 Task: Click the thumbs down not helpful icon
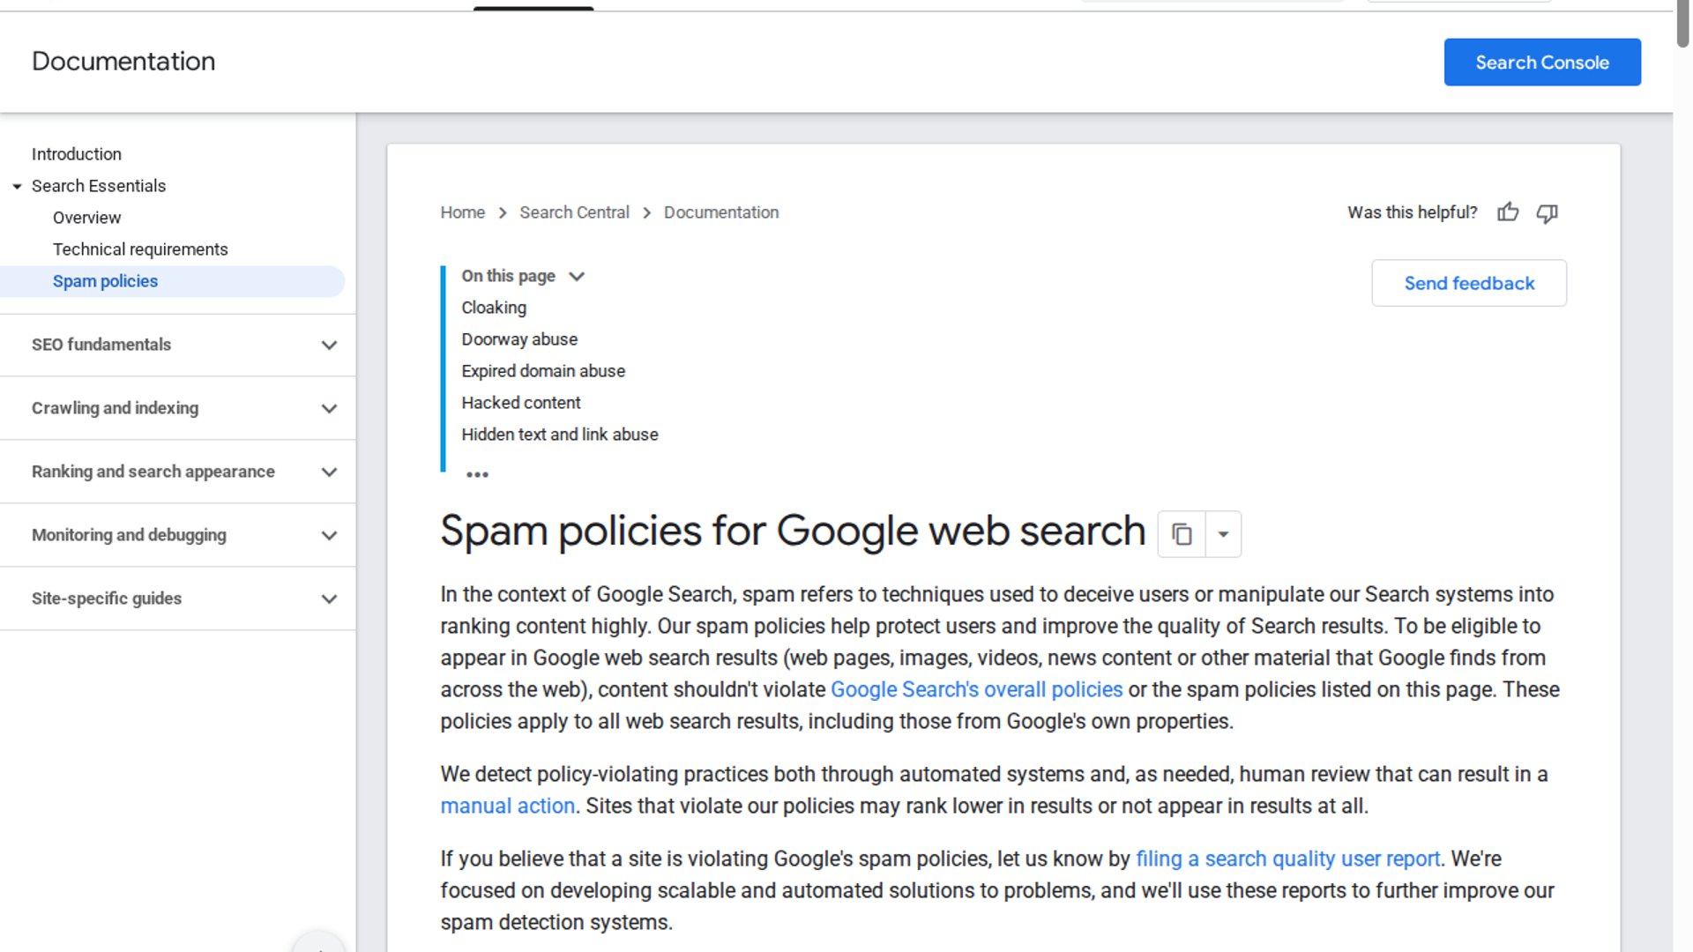1548,212
